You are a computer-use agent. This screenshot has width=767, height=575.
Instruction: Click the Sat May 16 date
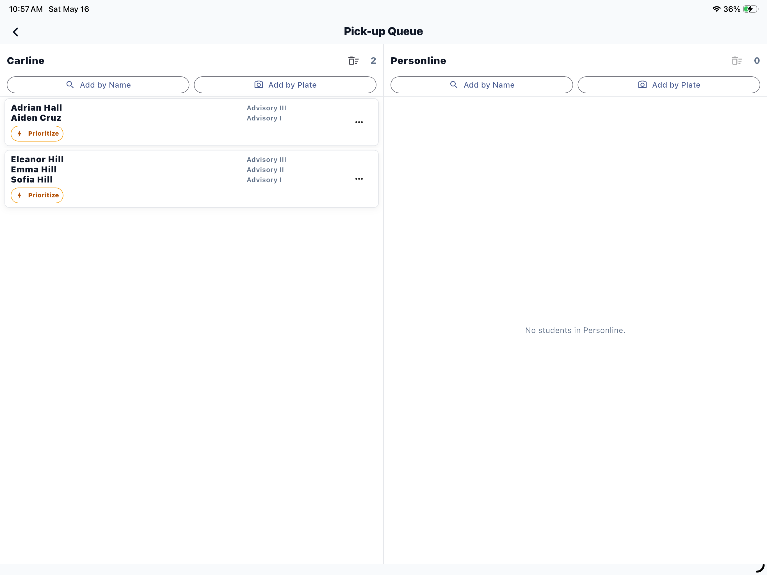pyautogui.click(x=69, y=9)
